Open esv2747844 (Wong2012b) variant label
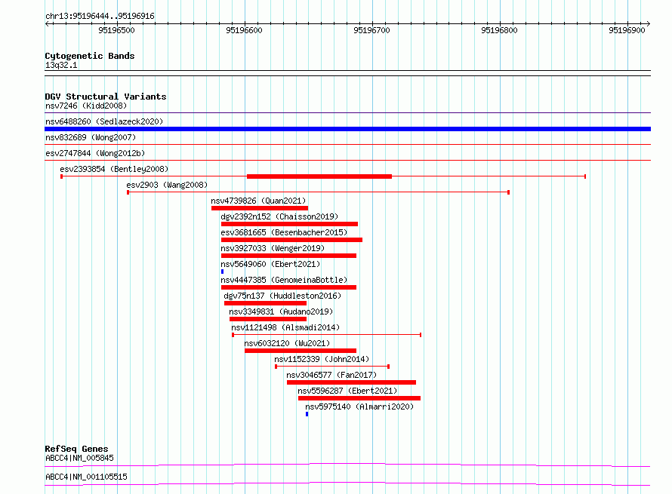This screenshot has width=672, height=494. point(95,153)
